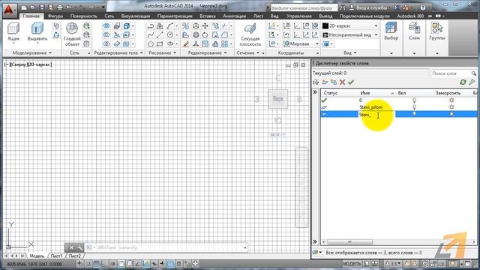Click the Rotate tool in Редактирование panel
Screen dimensions: 480x270
click(205, 35)
